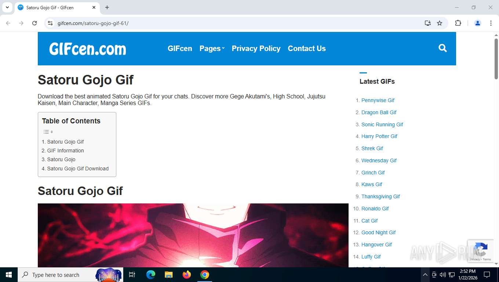Bookmark this page with the star icon
This screenshot has width=499, height=282.
coord(440,23)
